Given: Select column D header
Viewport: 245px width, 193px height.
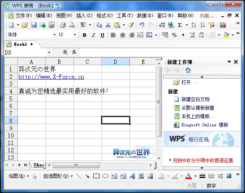Looking at the screenshot, I should coord(115,62).
